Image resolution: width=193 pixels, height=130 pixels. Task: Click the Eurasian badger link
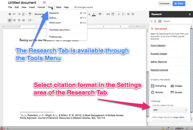159,54
